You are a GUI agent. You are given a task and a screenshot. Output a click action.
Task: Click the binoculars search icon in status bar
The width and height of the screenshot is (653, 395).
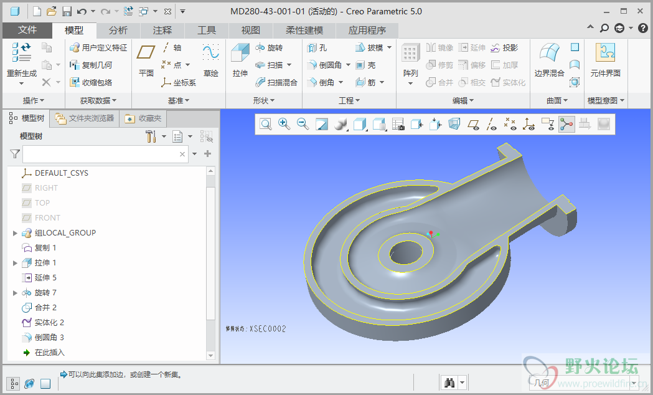[449, 383]
